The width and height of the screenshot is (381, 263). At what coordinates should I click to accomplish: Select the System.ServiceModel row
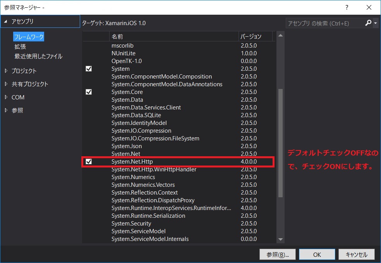(178, 231)
